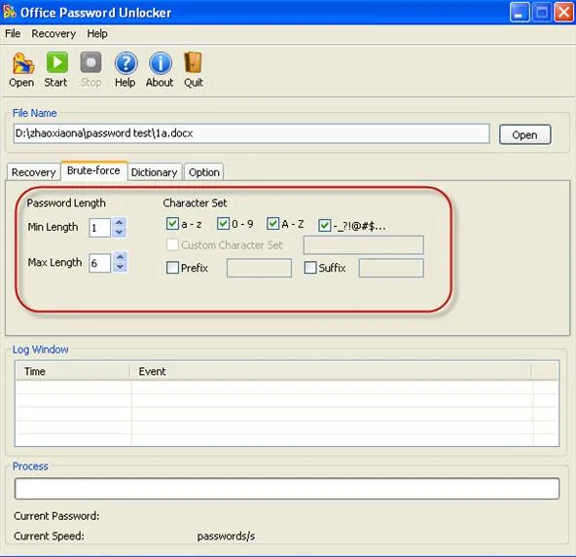This screenshot has width=576, height=557.
Task: Click the Event column header in Log Window
Action: [x=332, y=371]
